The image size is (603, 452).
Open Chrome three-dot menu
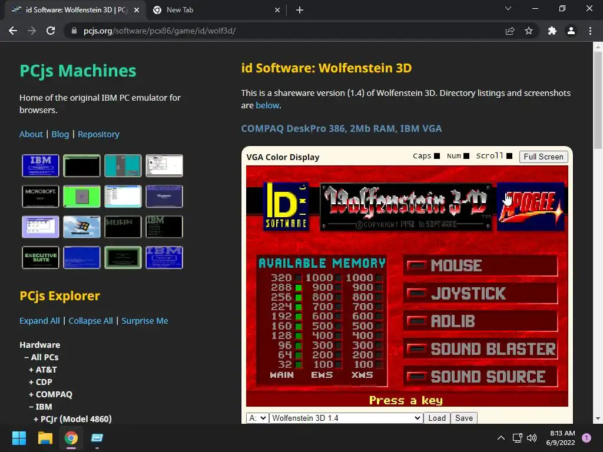coord(590,31)
